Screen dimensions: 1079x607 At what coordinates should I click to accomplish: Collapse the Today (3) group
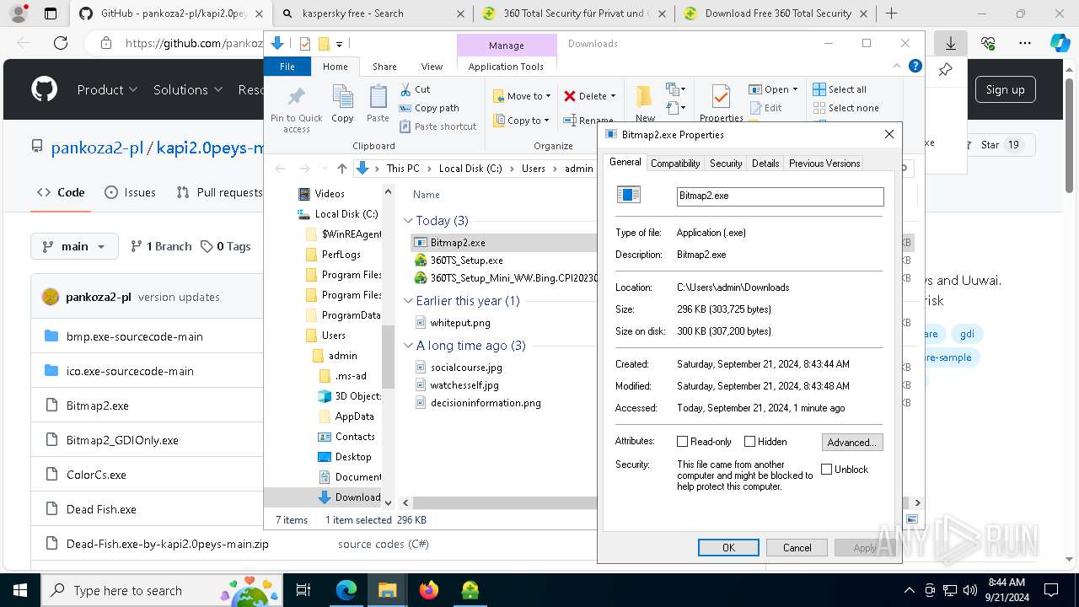pyautogui.click(x=409, y=221)
